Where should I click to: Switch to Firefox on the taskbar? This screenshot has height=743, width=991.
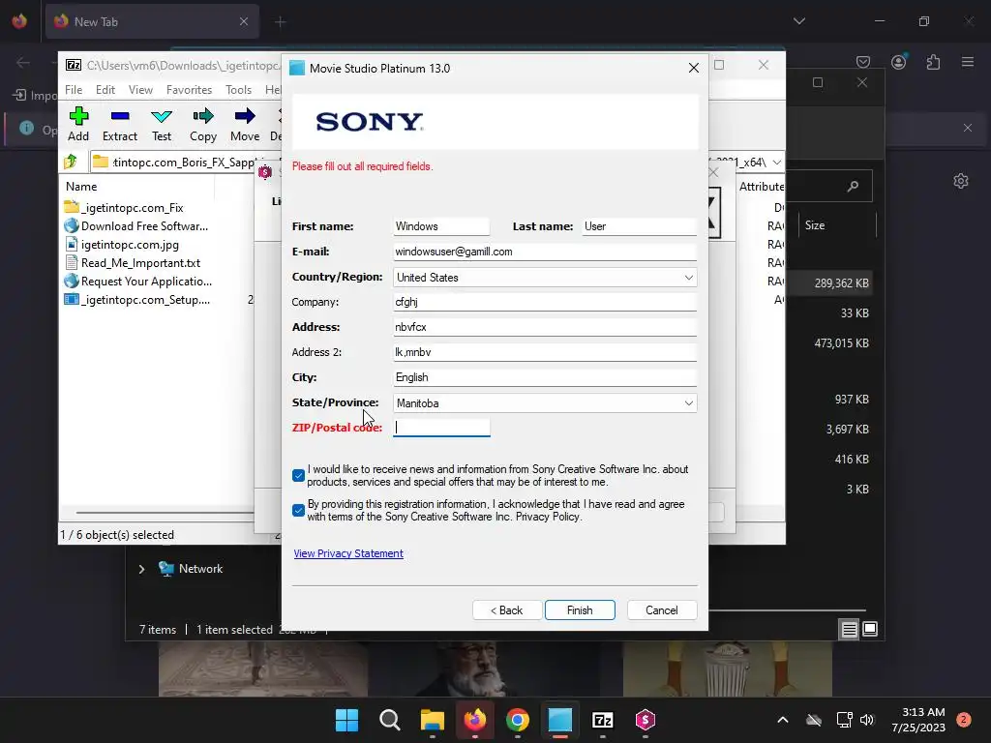pyautogui.click(x=474, y=720)
